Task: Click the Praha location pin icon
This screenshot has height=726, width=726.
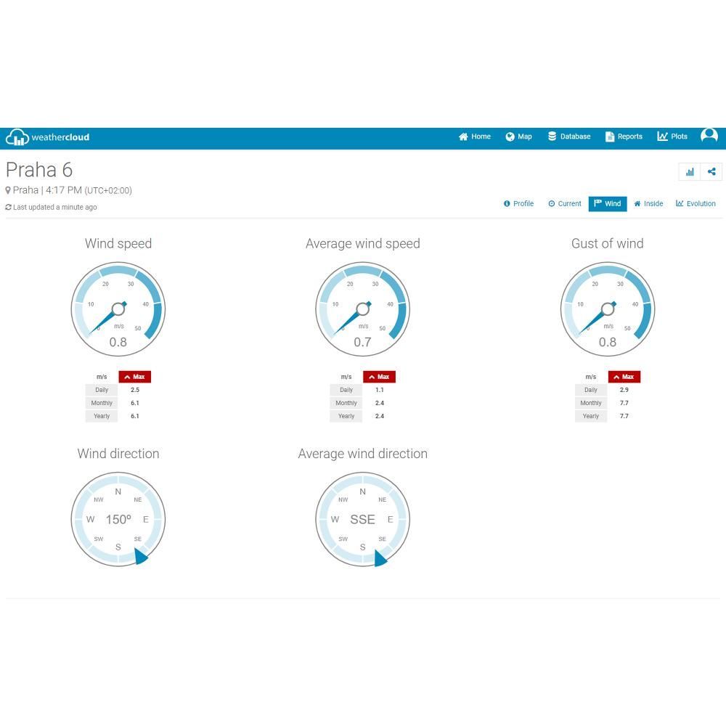Action: pos(8,190)
